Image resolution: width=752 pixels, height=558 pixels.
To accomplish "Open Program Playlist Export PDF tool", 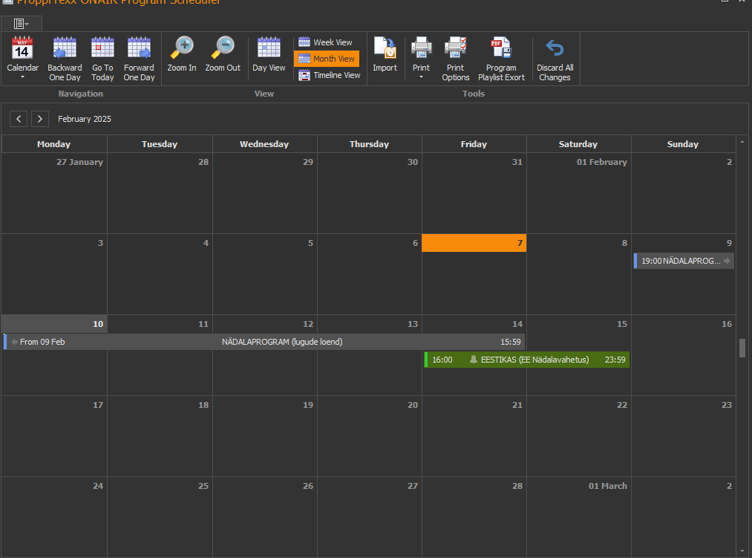I will click(x=501, y=49).
